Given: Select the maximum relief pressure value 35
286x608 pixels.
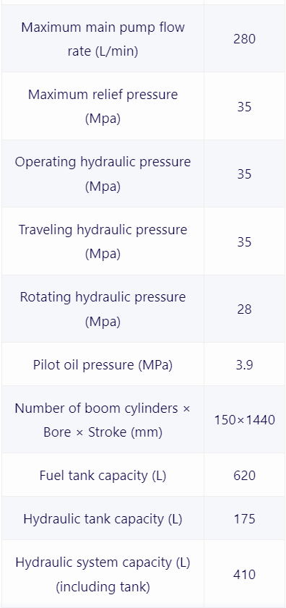Looking at the screenshot, I should click(245, 106).
